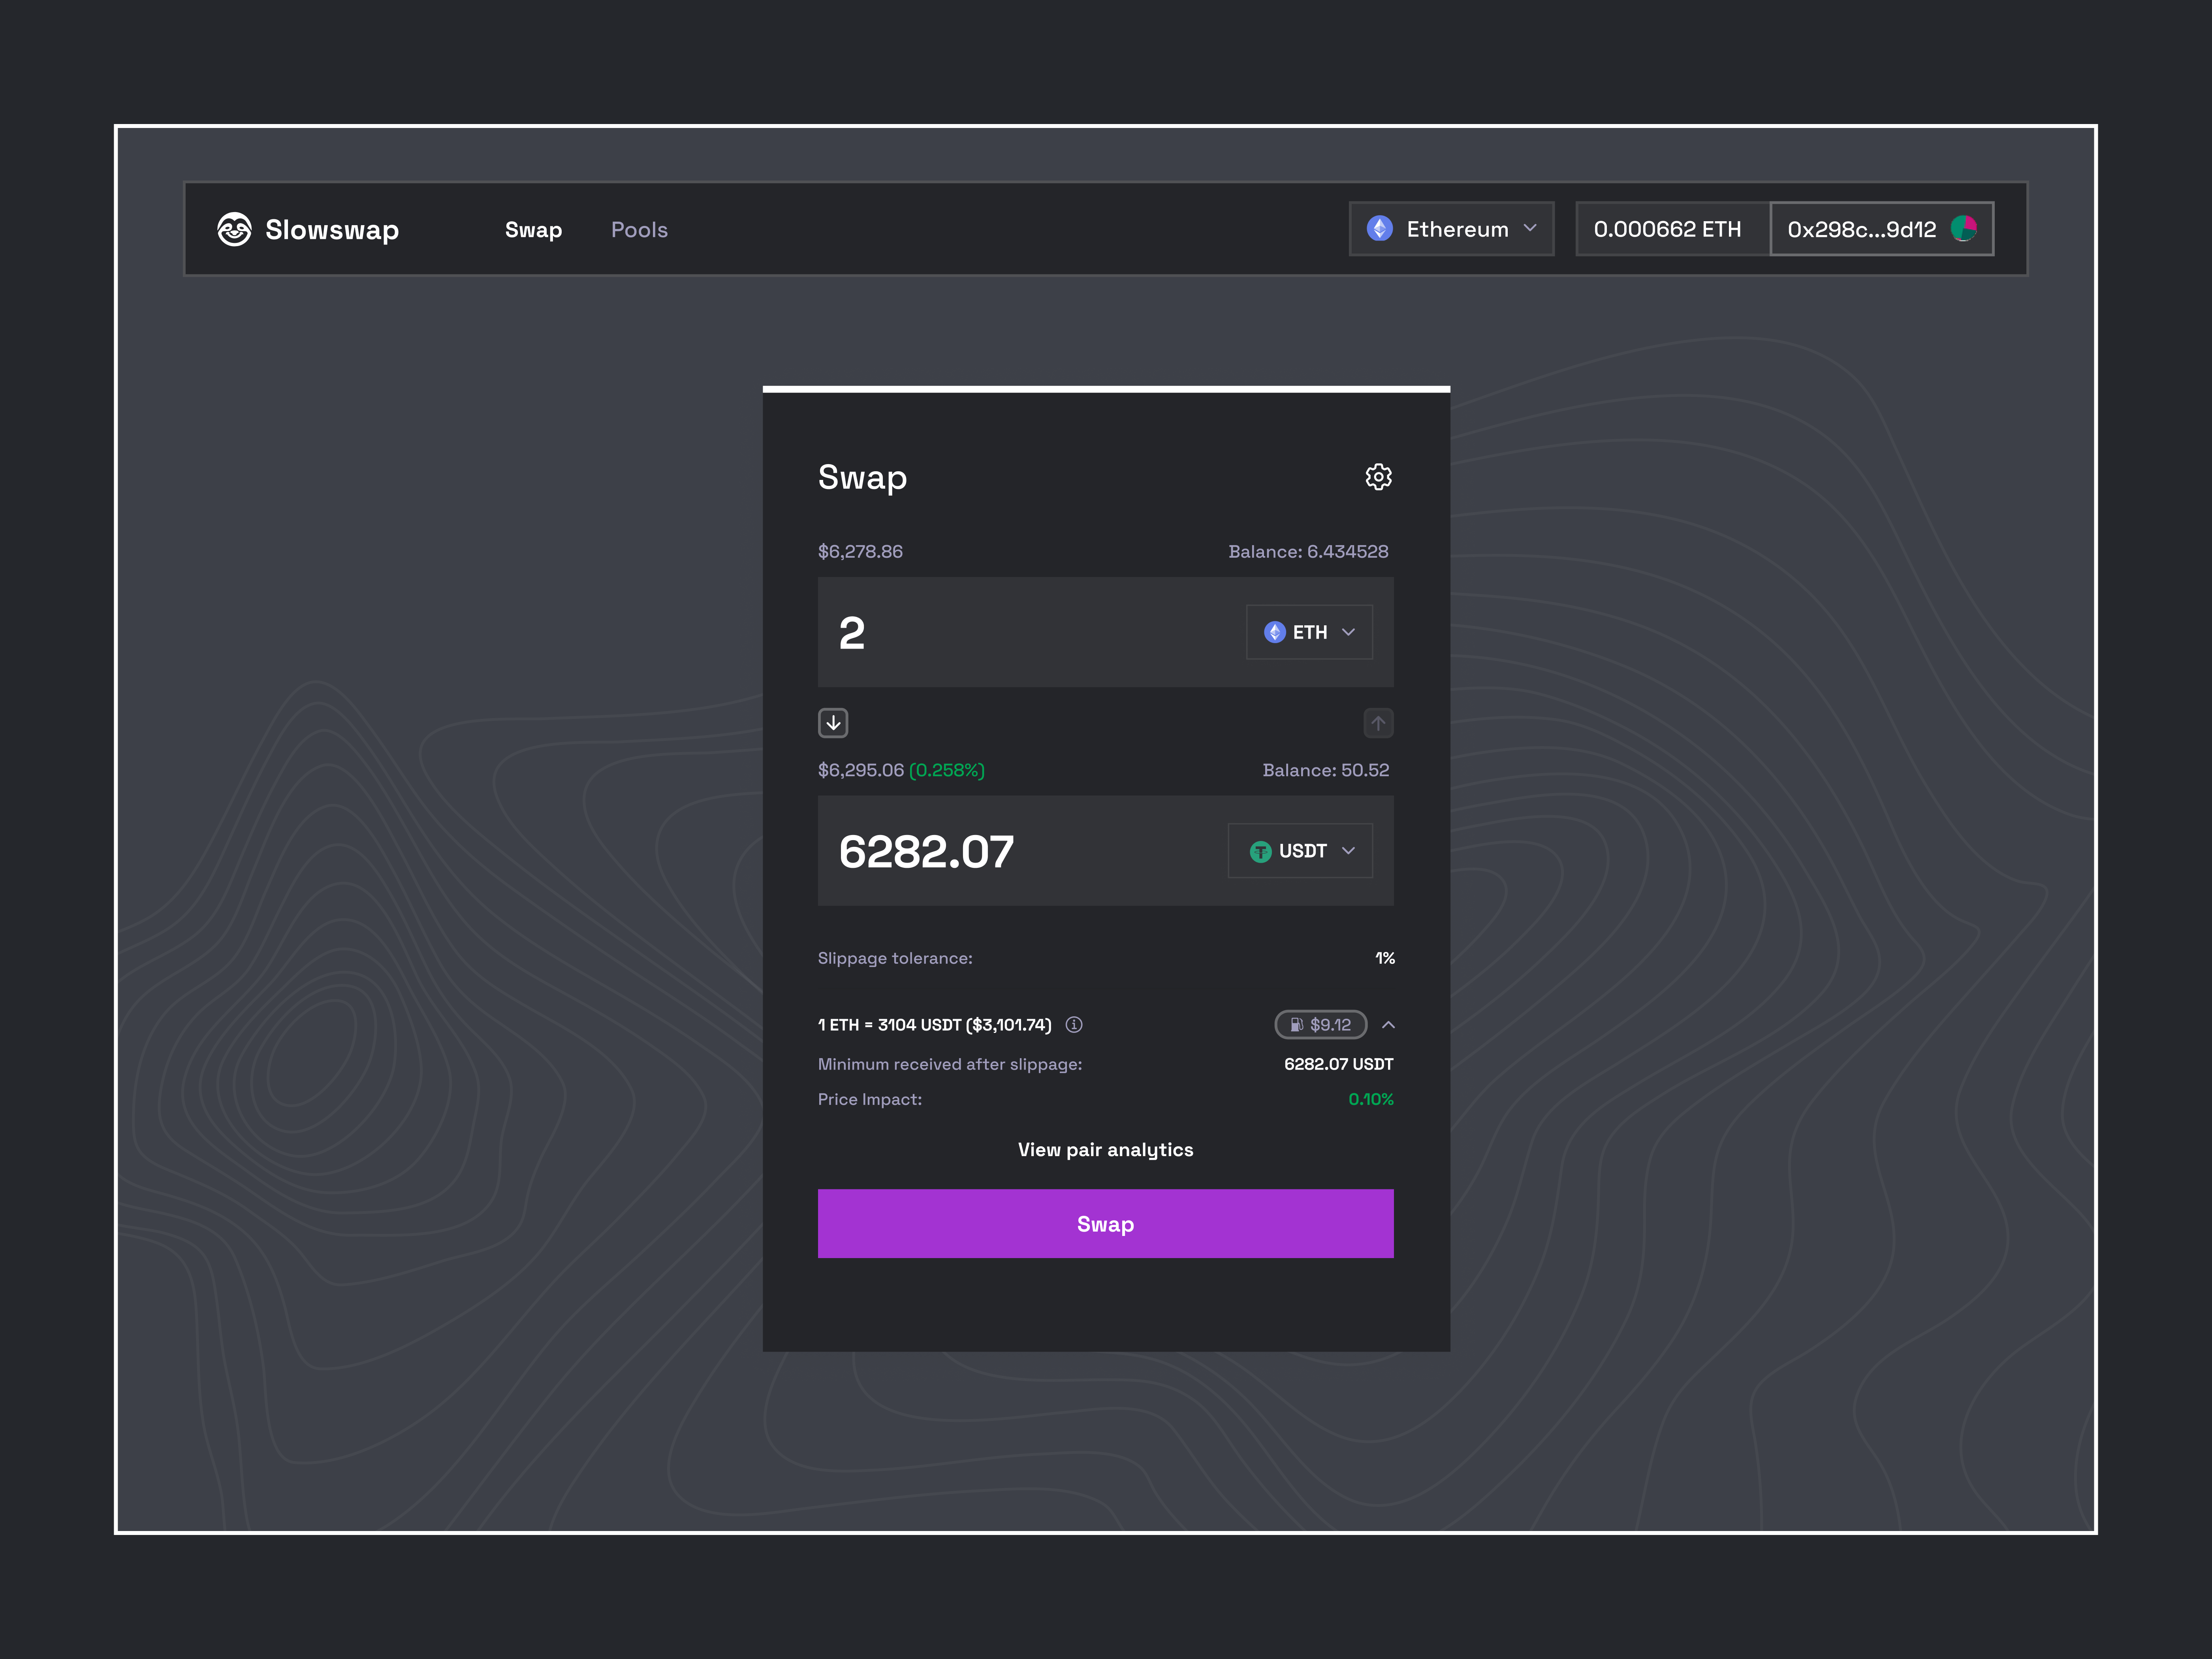Click the down arrow switch button
Viewport: 2212px width, 1659px height.
[x=833, y=723]
